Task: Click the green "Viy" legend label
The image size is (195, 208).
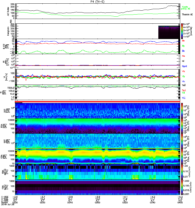Action: [184, 76]
